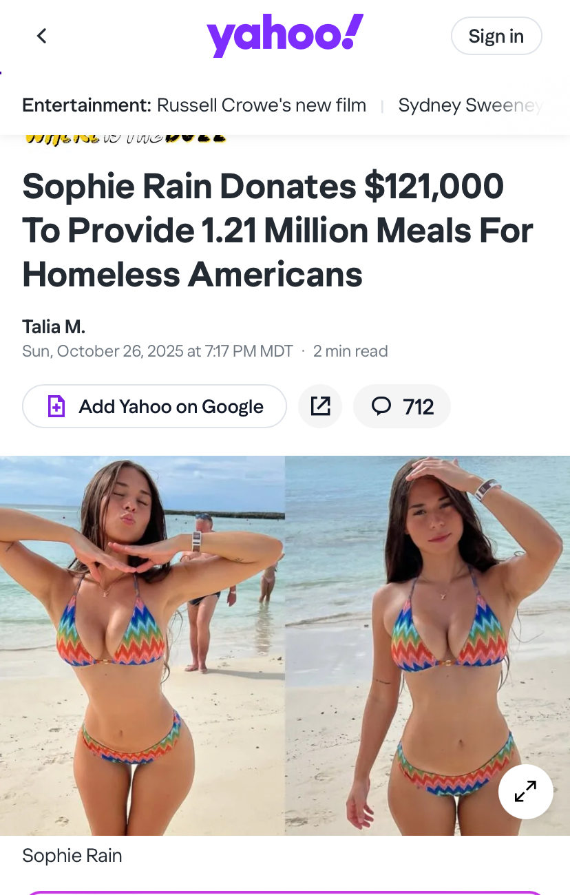
Task: Open the Entertainment section label
Action: pos(87,105)
